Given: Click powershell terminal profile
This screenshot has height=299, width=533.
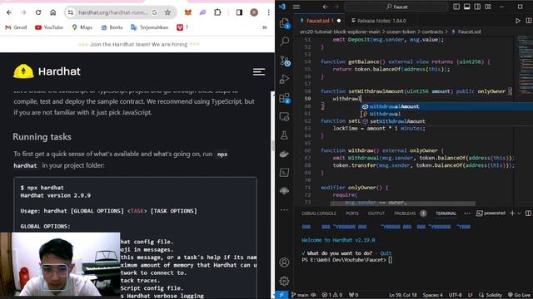Looking at the screenshot, I should click(491, 213).
